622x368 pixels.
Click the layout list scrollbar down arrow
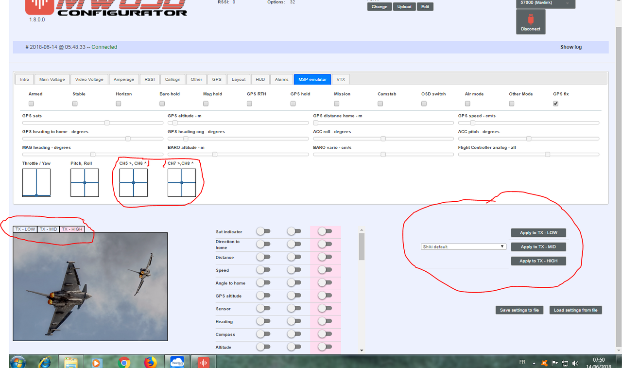[x=362, y=350]
